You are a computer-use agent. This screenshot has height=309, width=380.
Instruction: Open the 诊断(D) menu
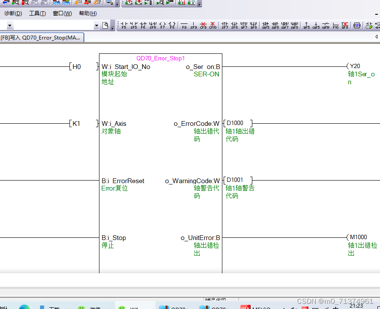[x=13, y=13]
